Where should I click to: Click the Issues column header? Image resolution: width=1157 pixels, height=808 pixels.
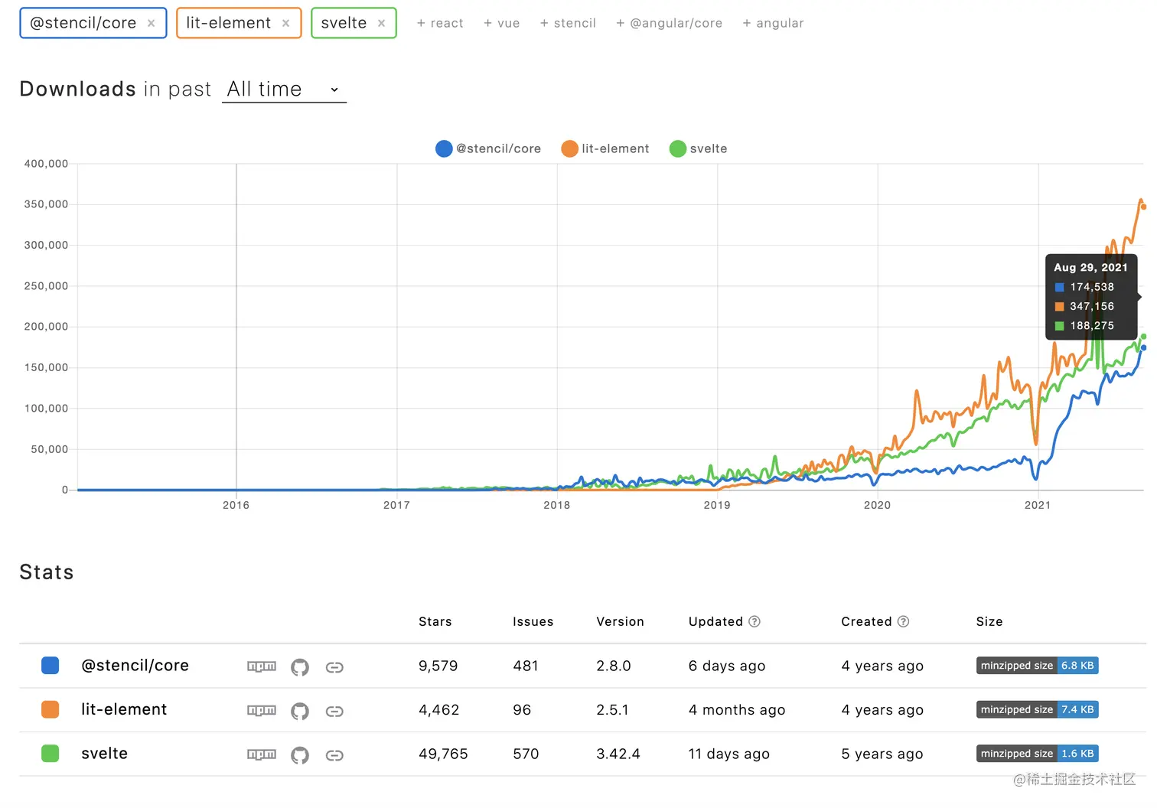click(533, 621)
